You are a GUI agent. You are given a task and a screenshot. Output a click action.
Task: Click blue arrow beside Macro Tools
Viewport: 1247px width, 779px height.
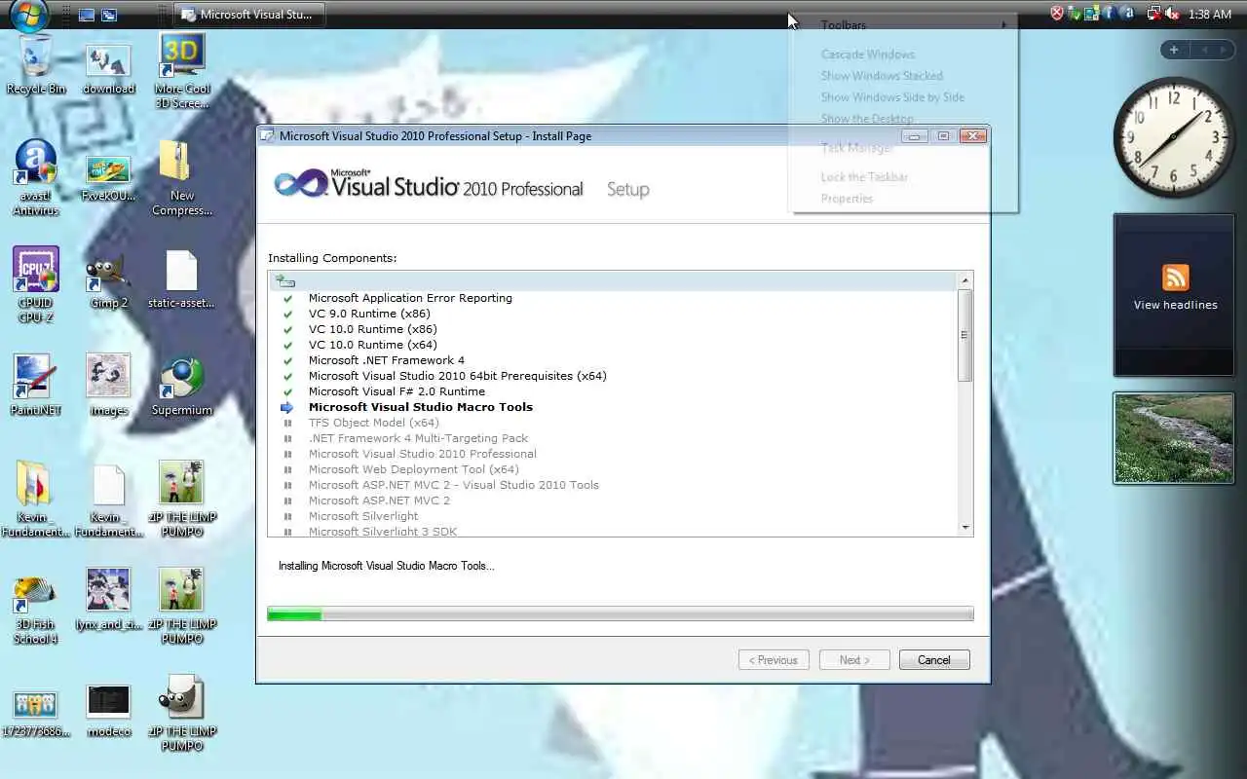point(287,407)
